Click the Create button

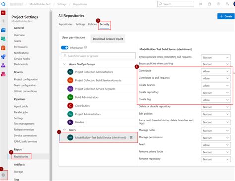226,16
